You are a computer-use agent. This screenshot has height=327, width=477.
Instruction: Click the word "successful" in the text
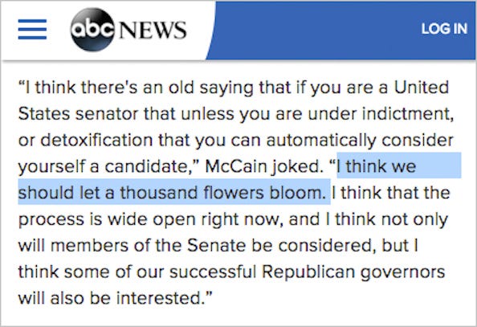coord(213,272)
